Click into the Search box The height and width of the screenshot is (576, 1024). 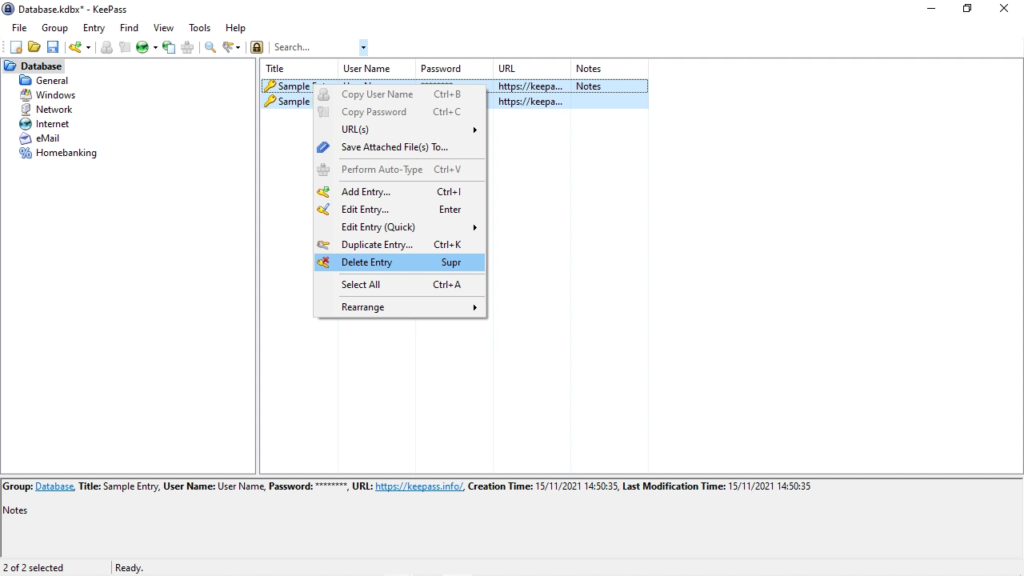click(314, 47)
